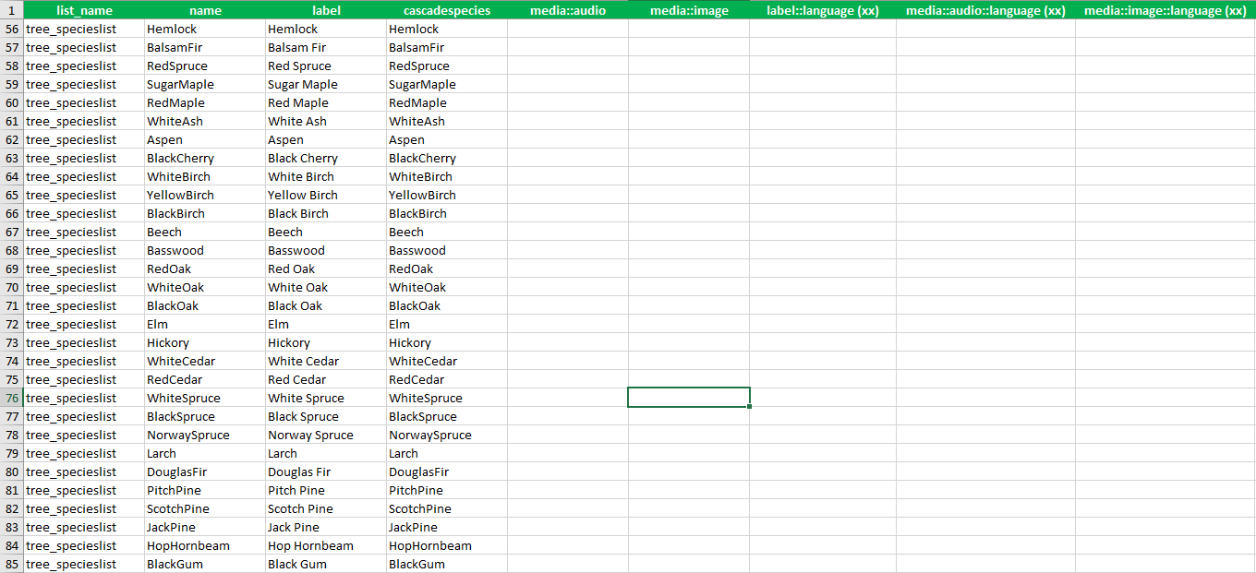Click the RedCedar cascadespecies cell
This screenshot has width=1256, height=573.
447,379
